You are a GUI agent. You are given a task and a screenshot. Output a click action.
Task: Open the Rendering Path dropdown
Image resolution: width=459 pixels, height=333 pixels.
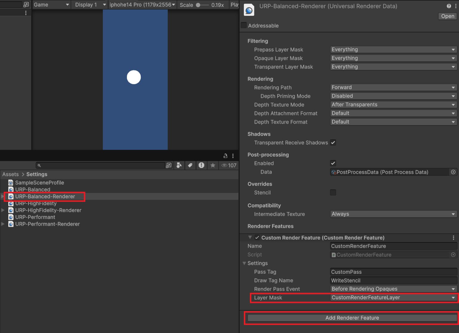pos(393,87)
